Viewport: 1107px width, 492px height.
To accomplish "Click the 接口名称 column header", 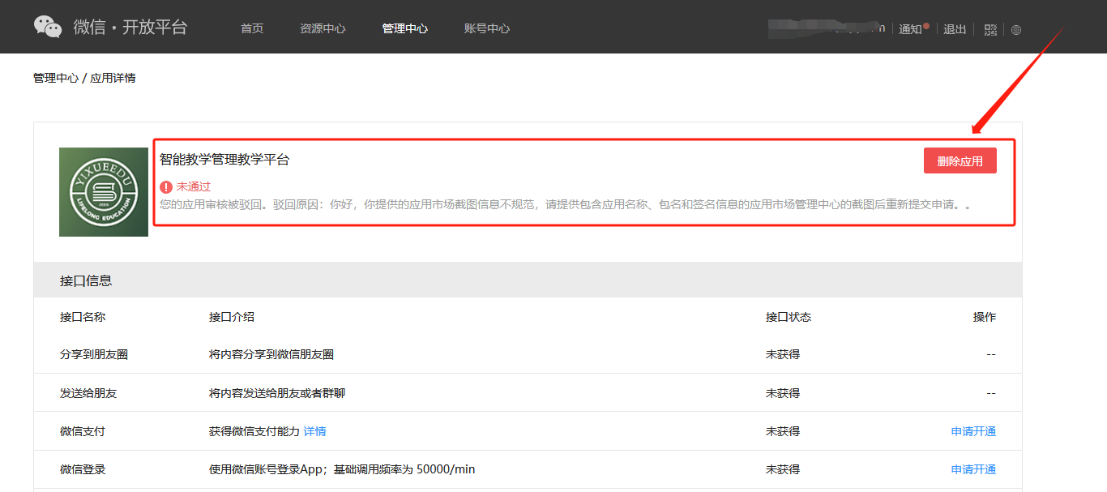I will [83, 317].
